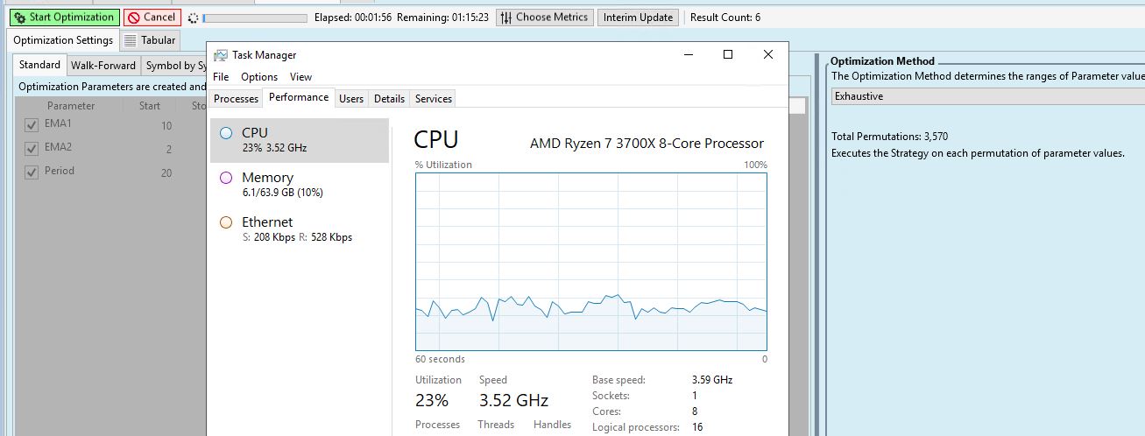Click the Interim Update button

point(638,18)
